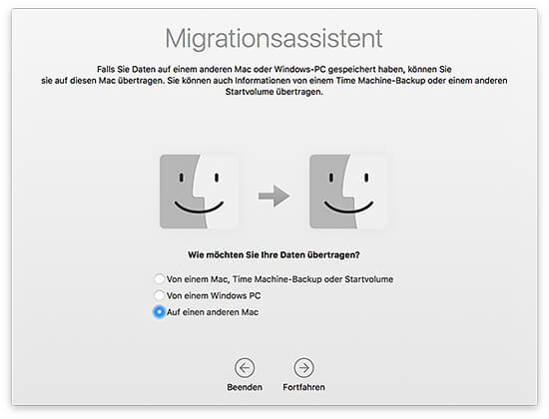Click the left-arrow Beenden icon
Viewport: 549px width, 419px height.
[245, 368]
